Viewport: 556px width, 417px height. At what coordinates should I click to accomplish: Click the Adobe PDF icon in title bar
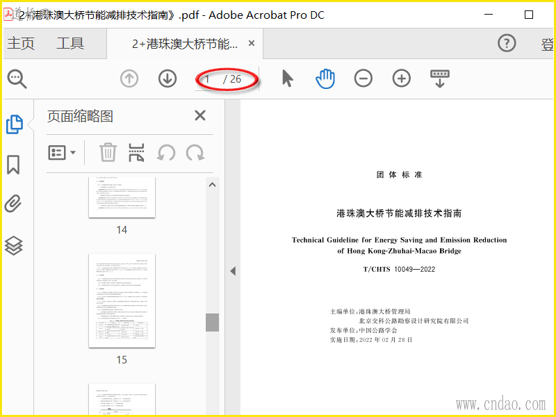[8, 15]
